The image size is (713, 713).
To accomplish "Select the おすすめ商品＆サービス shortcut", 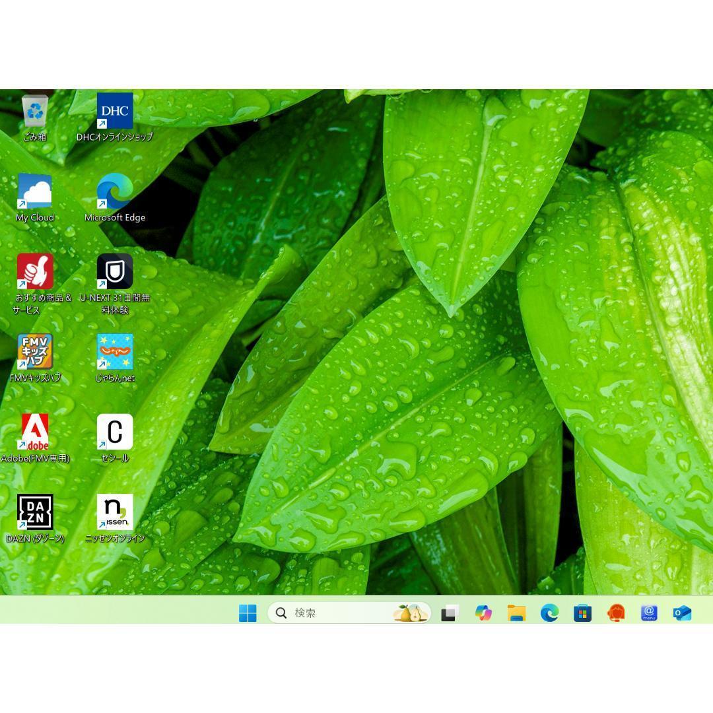I will tap(35, 271).
